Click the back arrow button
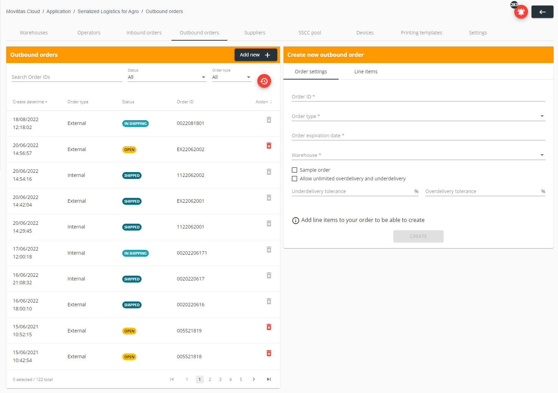 542,12
